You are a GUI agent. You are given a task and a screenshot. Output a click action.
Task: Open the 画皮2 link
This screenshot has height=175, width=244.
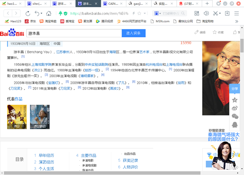coord(114,89)
